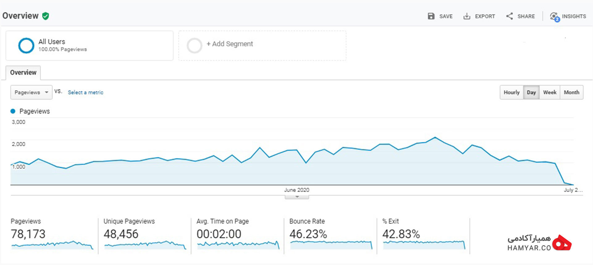This screenshot has width=593, height=265.
Task: Switch chart granularity to Hourly
Action: tap(511, 92)
